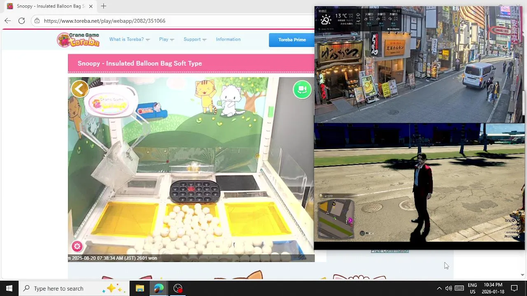The height and width of the screenshot is (296, 527).
Task: Switch to the Edge browser taskbar icon
Action: (x=159, y=288)
